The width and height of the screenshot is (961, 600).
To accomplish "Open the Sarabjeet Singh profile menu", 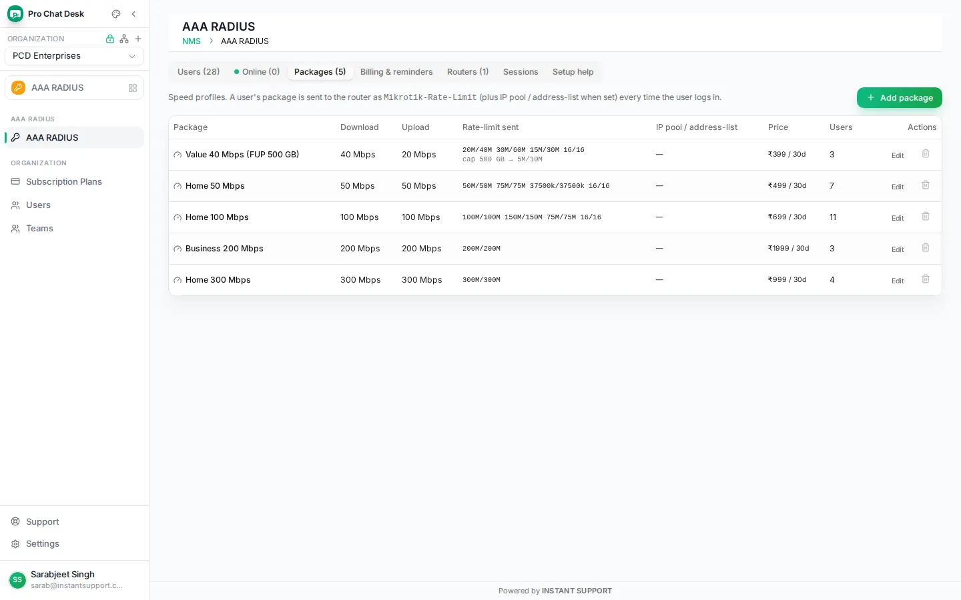I will pos(74,580).
